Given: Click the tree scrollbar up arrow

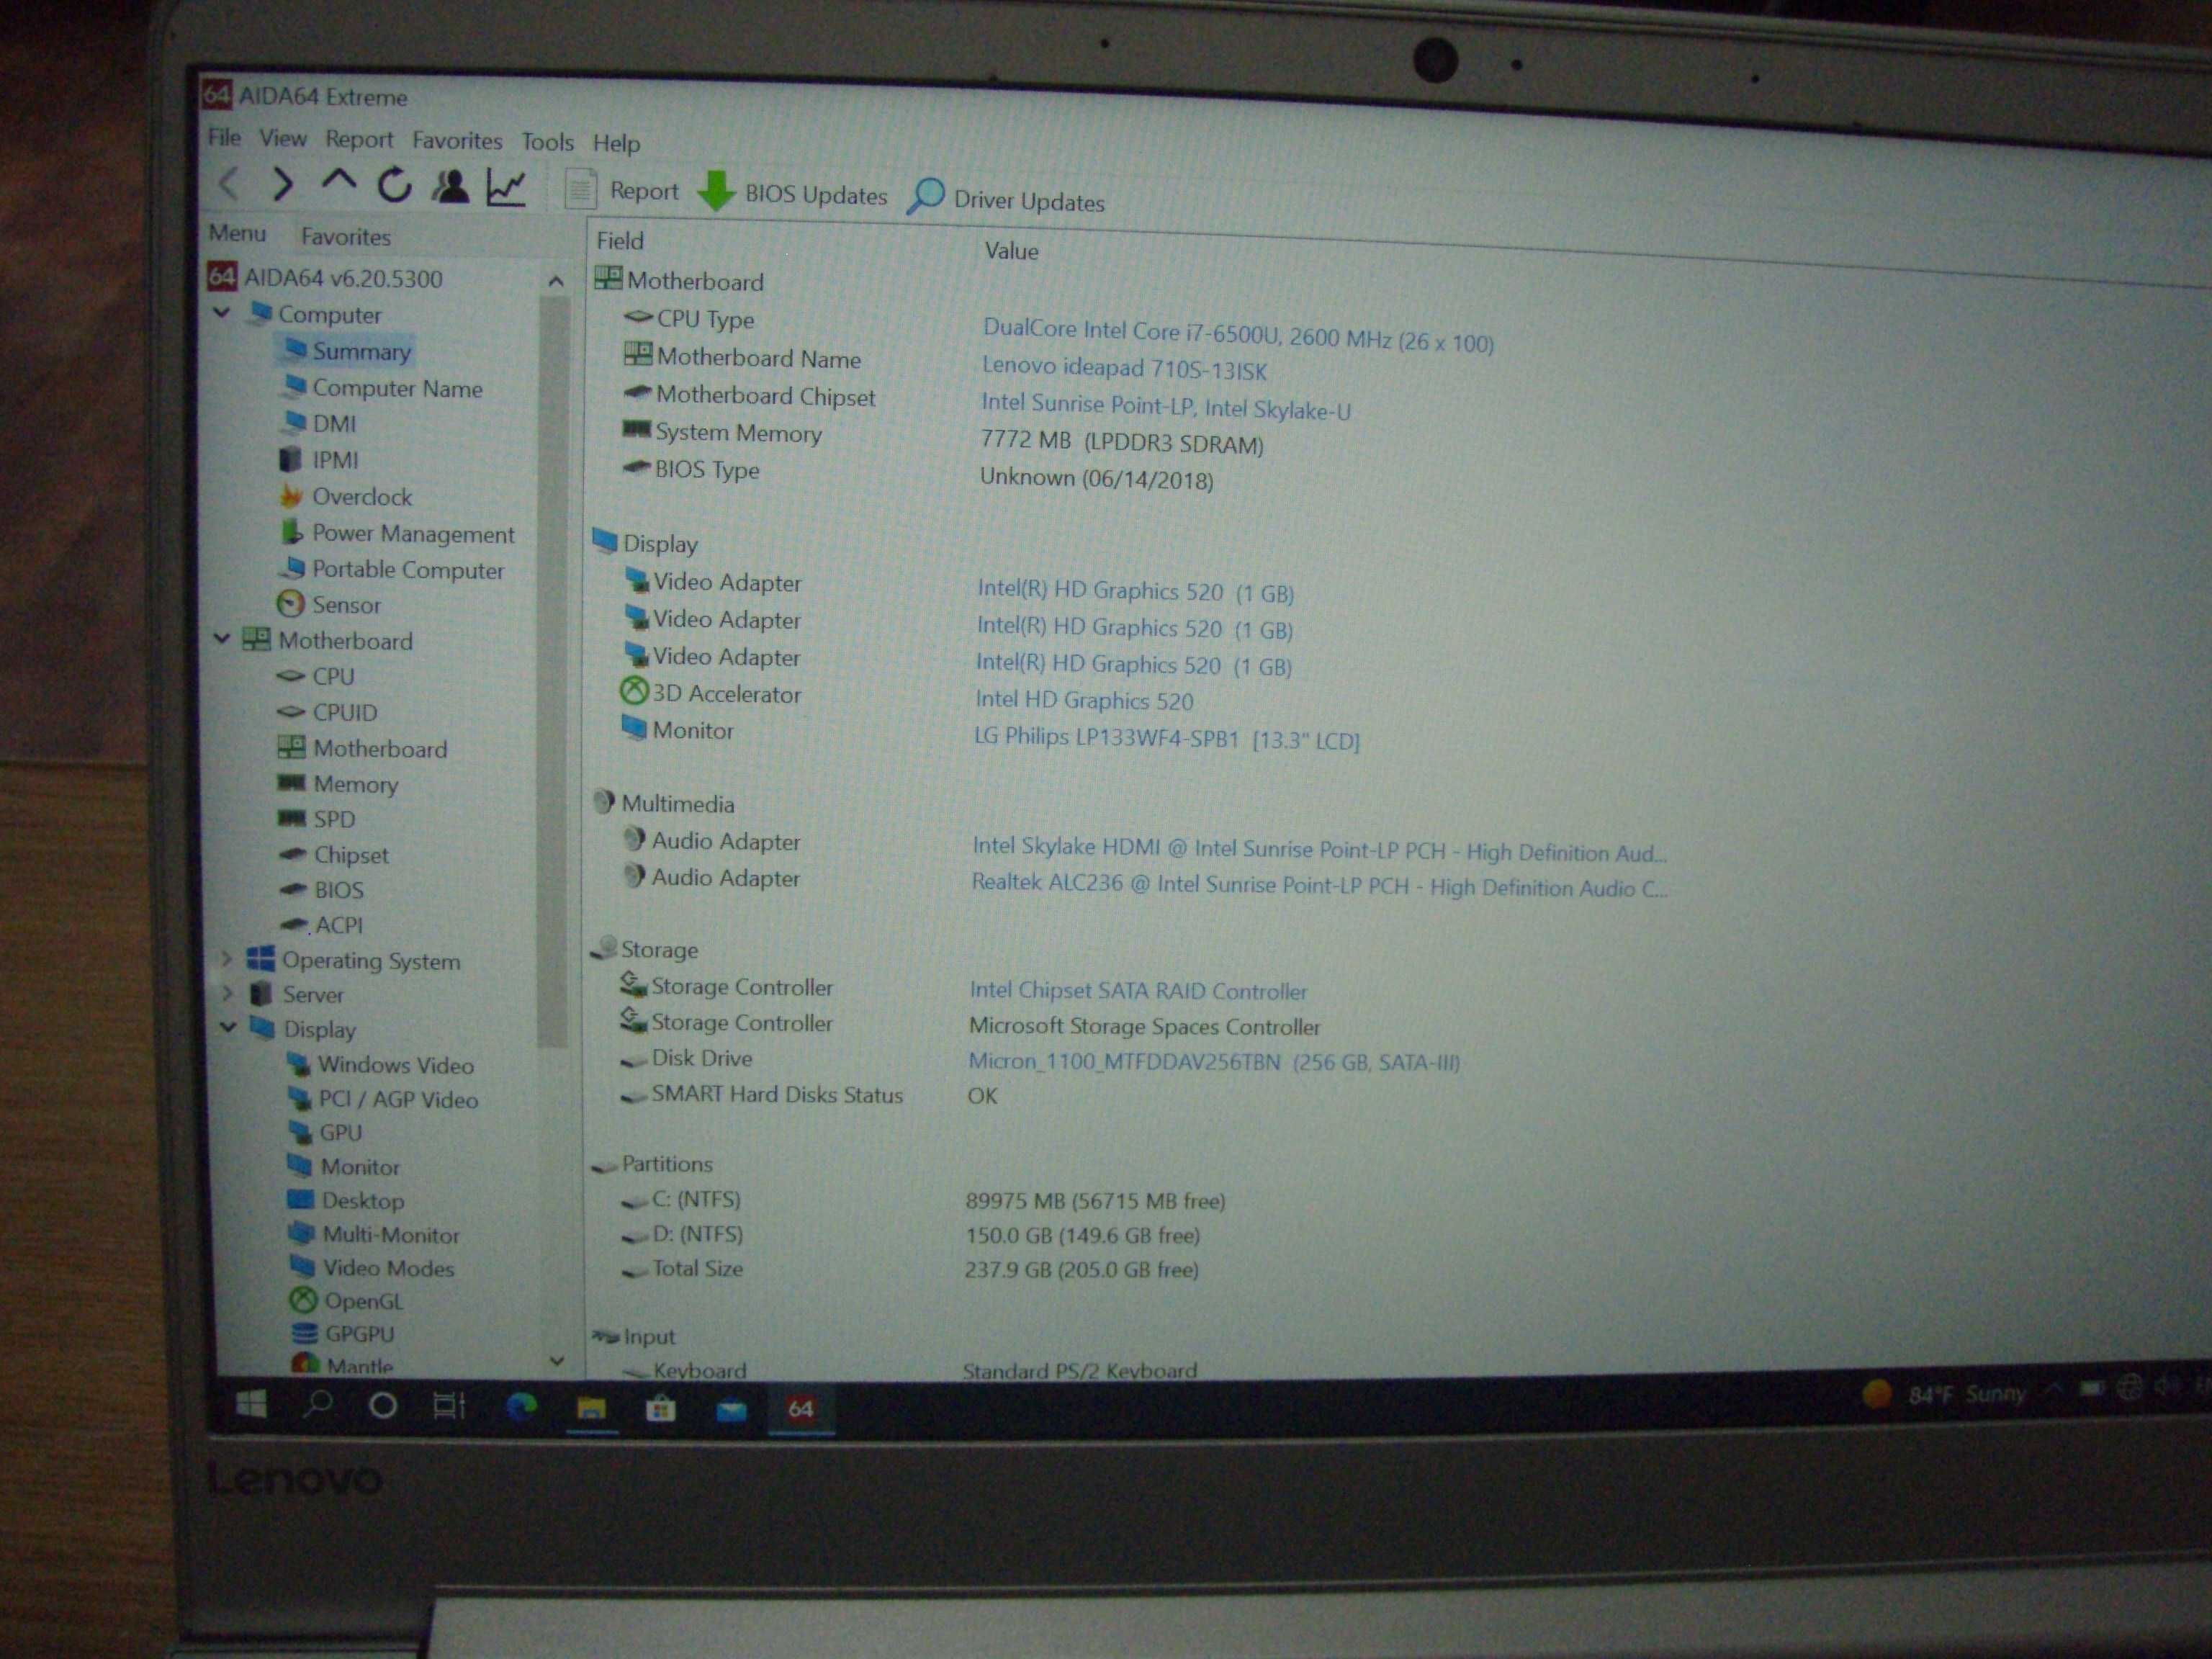Looking at the screenshot, I should click(x=556, y=282).
